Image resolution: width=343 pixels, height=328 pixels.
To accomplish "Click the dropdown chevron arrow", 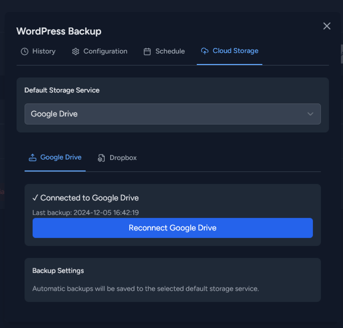I will pos(310,114).
